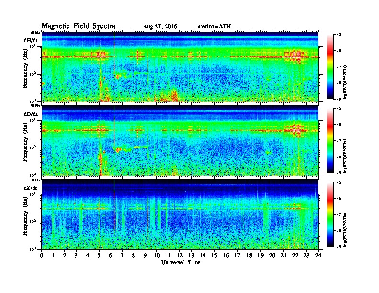Click the "-7" value on dD/dt color scale
The width and height of the screenshot is (379, 293).
tap(339, 141)
